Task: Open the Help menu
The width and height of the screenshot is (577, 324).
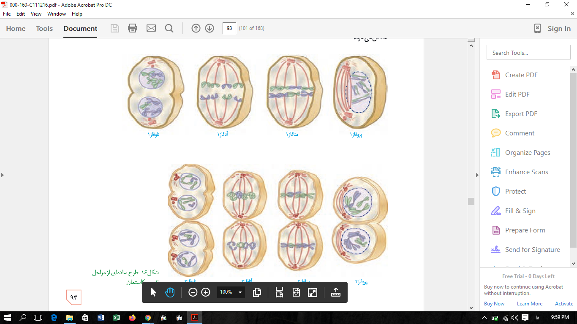Action: coord(77,13)
